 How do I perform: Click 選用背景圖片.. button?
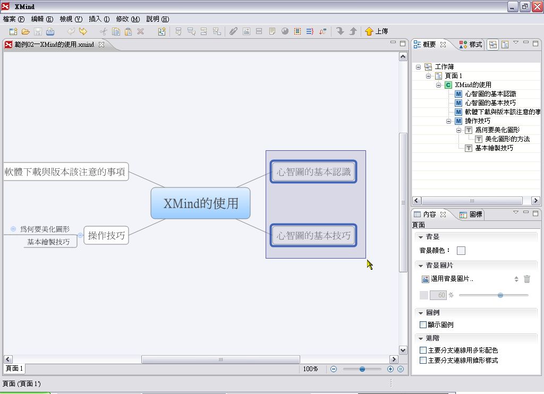[x=447, y=279]
